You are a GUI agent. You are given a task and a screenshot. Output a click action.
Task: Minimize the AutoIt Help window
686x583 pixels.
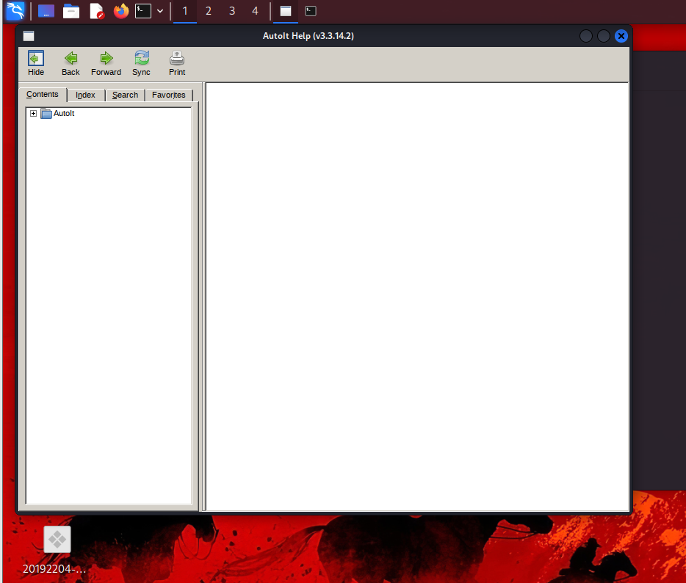click(x=586, y=36)
